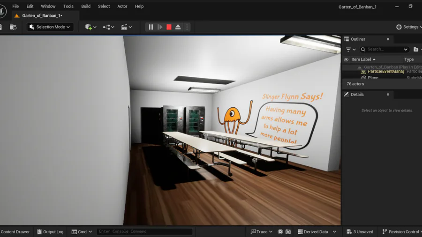The image size is (422, 237).
Task: Open the Trace dropdown
Action: click(262, 232)
